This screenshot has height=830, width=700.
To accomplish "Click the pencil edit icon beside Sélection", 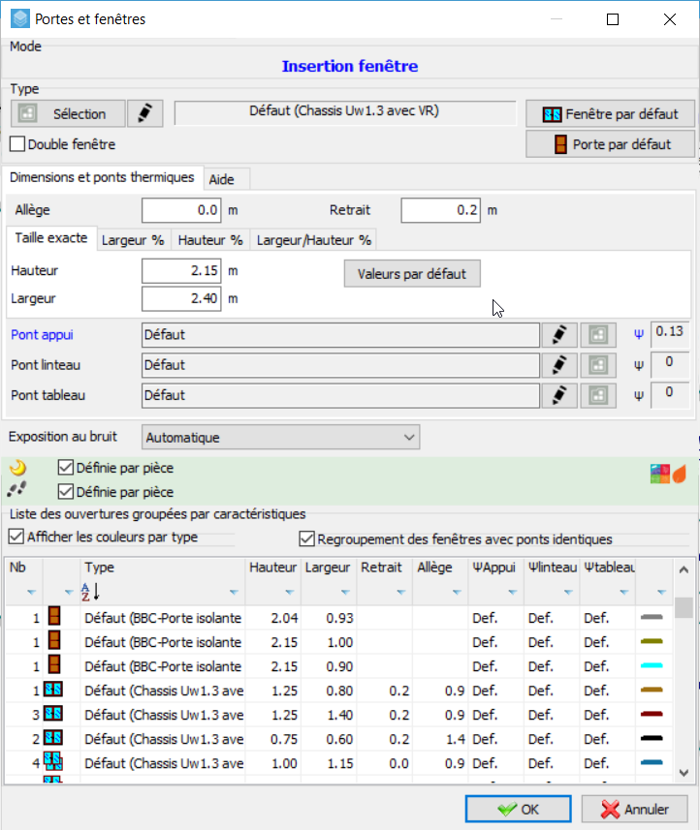I will click(x=144, y=113).
